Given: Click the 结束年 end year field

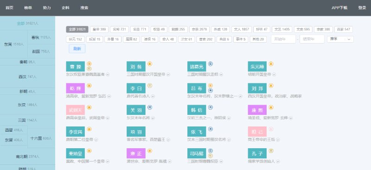Looking at the screenshot, I should click(x=312, y=39).
